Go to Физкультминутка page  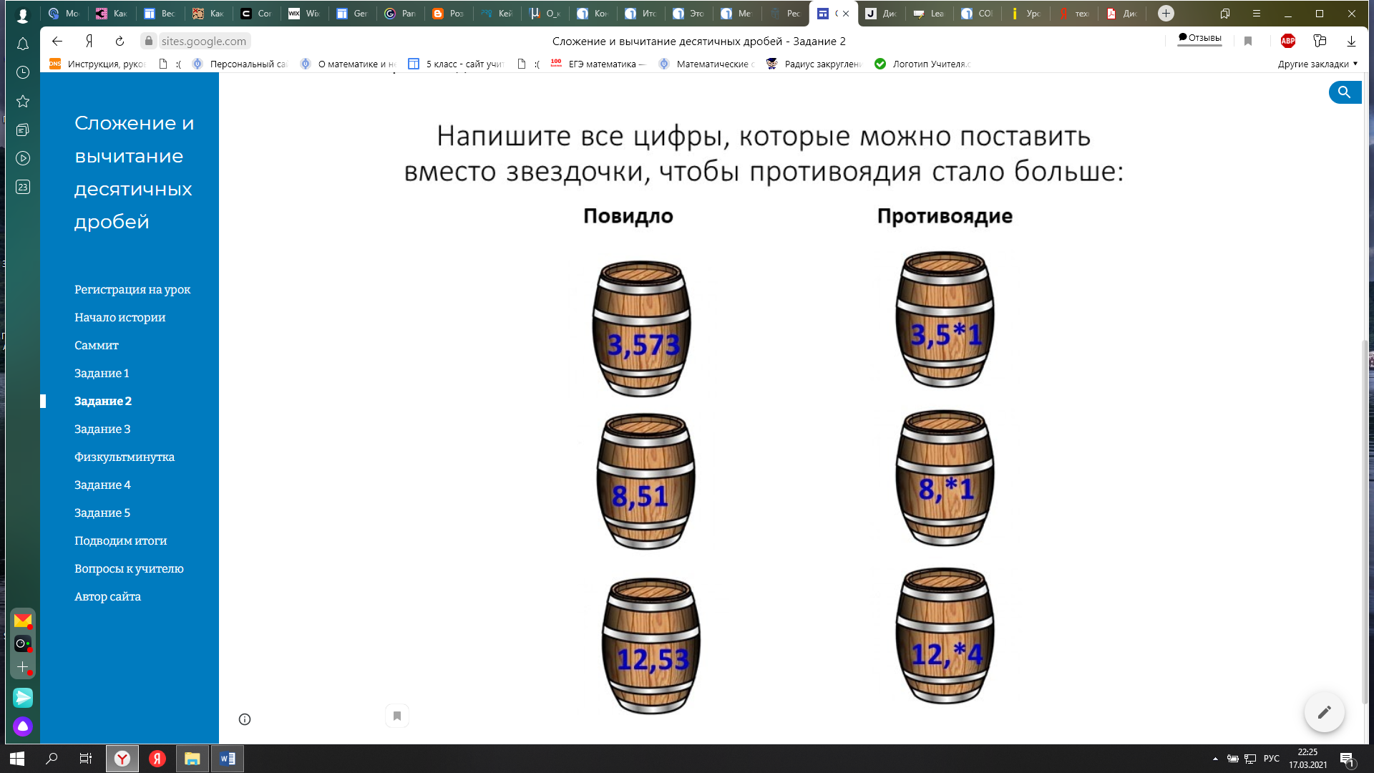(x=125, y=457)
